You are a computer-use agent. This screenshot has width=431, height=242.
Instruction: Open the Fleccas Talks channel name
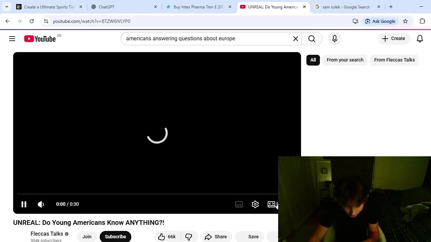(x=47, y=234)
